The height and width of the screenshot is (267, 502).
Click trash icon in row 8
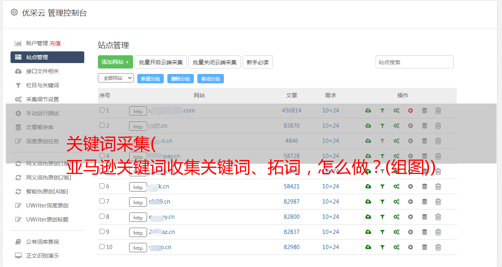(438, 217)
